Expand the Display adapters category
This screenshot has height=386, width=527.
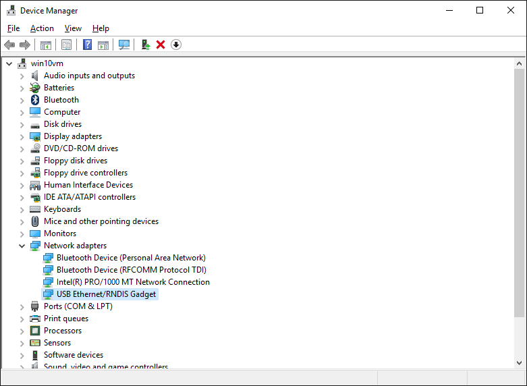coord(22,136)
